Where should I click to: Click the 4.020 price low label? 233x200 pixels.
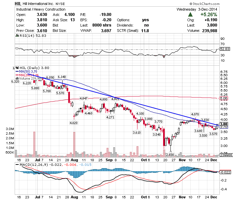point(74,123)
